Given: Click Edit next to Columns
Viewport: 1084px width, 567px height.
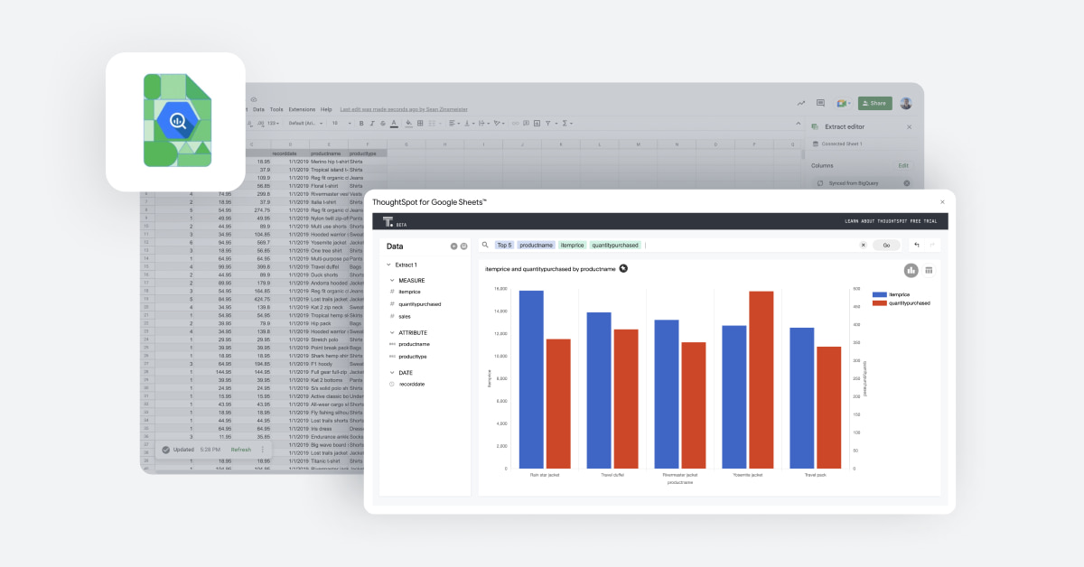Looking at the screenshot, I should [x=903, y=165].
